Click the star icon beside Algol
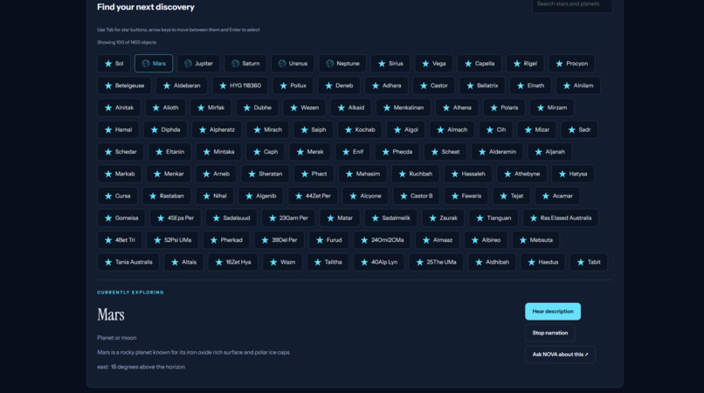This screenshot has height=393, width=704. [x=397, y=129]
